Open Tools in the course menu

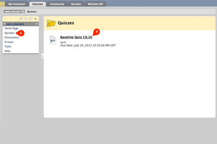8,46
